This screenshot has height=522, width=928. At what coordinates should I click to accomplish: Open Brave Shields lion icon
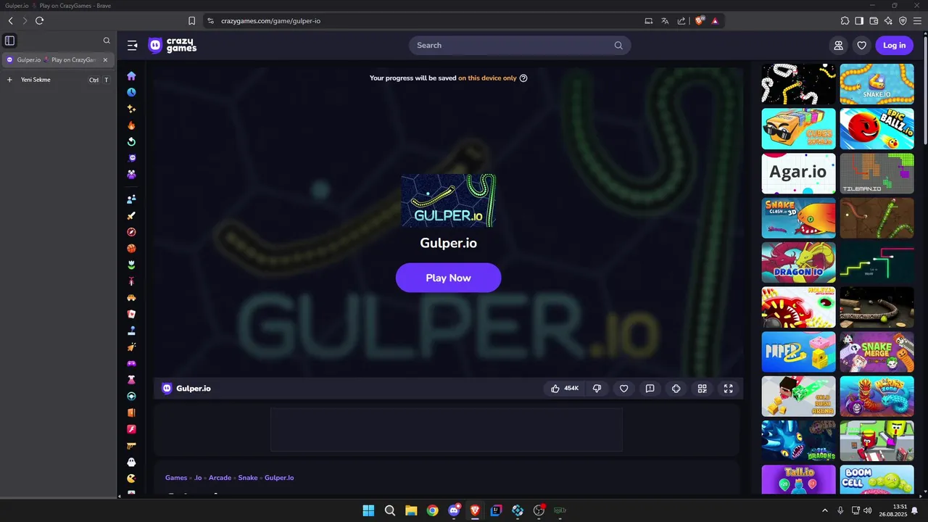tap(700, 21)
